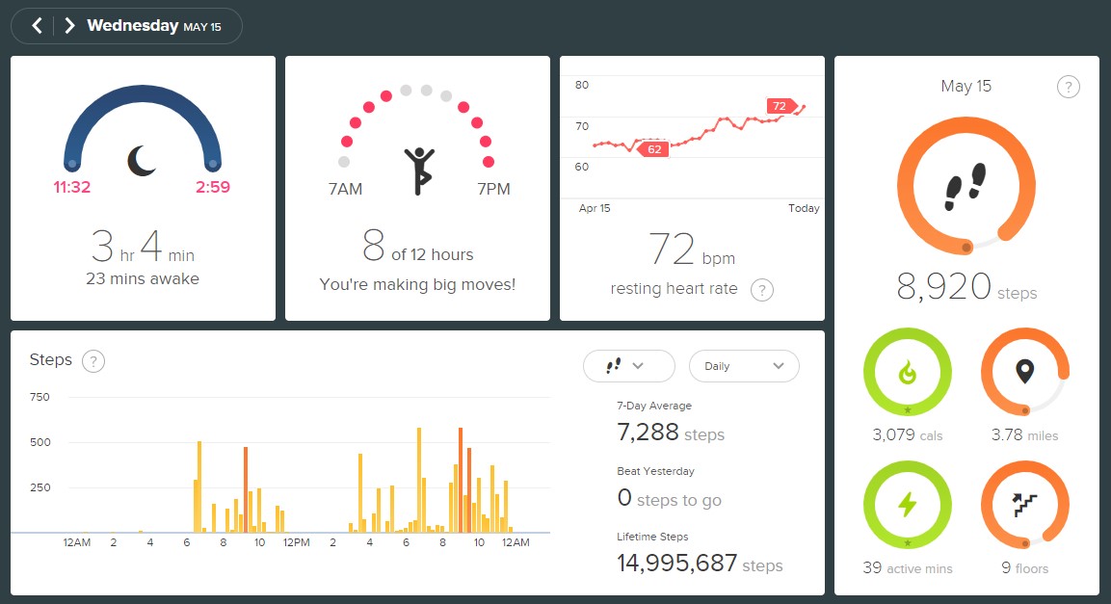This screenshot has width=1111, height=604.
Task: Click sleep start time 11:32
Action: point(71,187)
